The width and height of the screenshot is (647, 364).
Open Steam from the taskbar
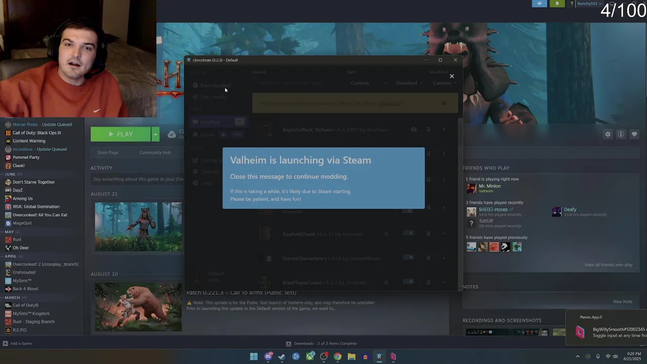click(282, 356)
